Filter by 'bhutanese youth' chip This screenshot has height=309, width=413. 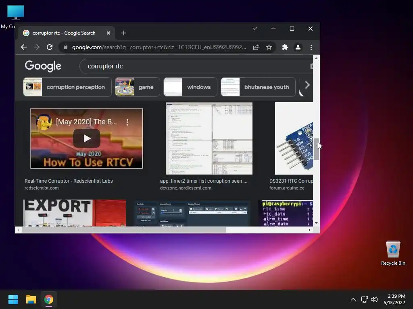(x=258, y=87)
